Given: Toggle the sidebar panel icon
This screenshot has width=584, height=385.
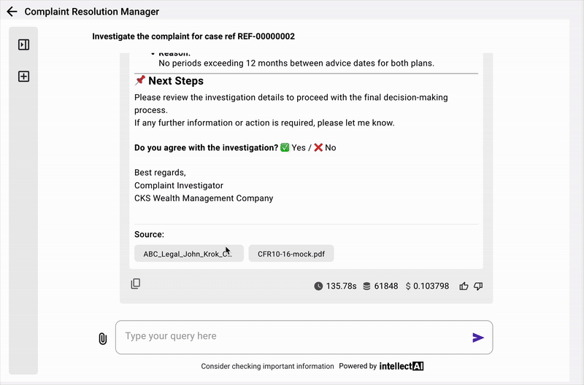Looking at the screenshot, I should (23, 45).
